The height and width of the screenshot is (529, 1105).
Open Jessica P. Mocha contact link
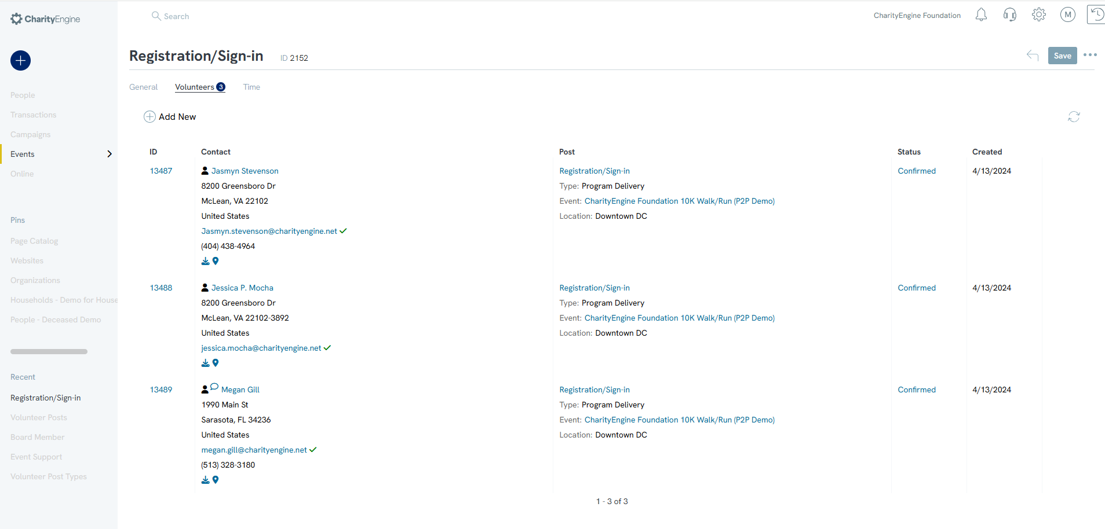click(x=242, y=288)
